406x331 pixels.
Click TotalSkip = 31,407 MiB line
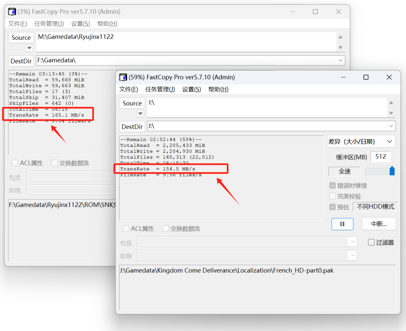click(47, 98)
